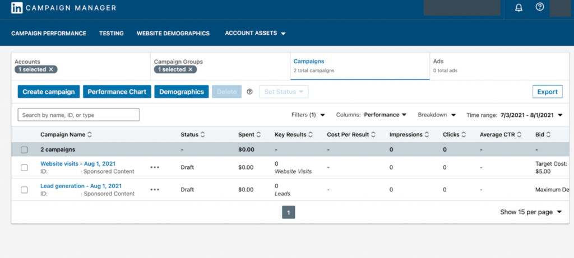The image size is (574, 258).
Task: Open the Set Status dropdown
Action: (284, 92)
